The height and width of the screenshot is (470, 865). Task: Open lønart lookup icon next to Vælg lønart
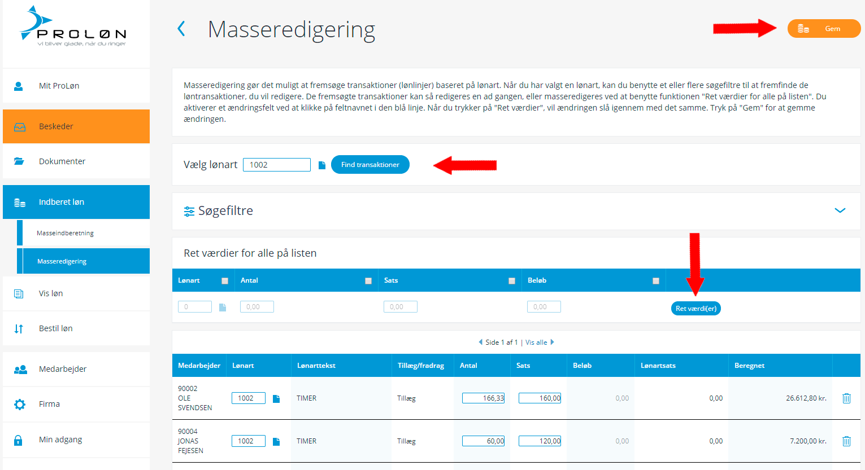click(322, 165)
